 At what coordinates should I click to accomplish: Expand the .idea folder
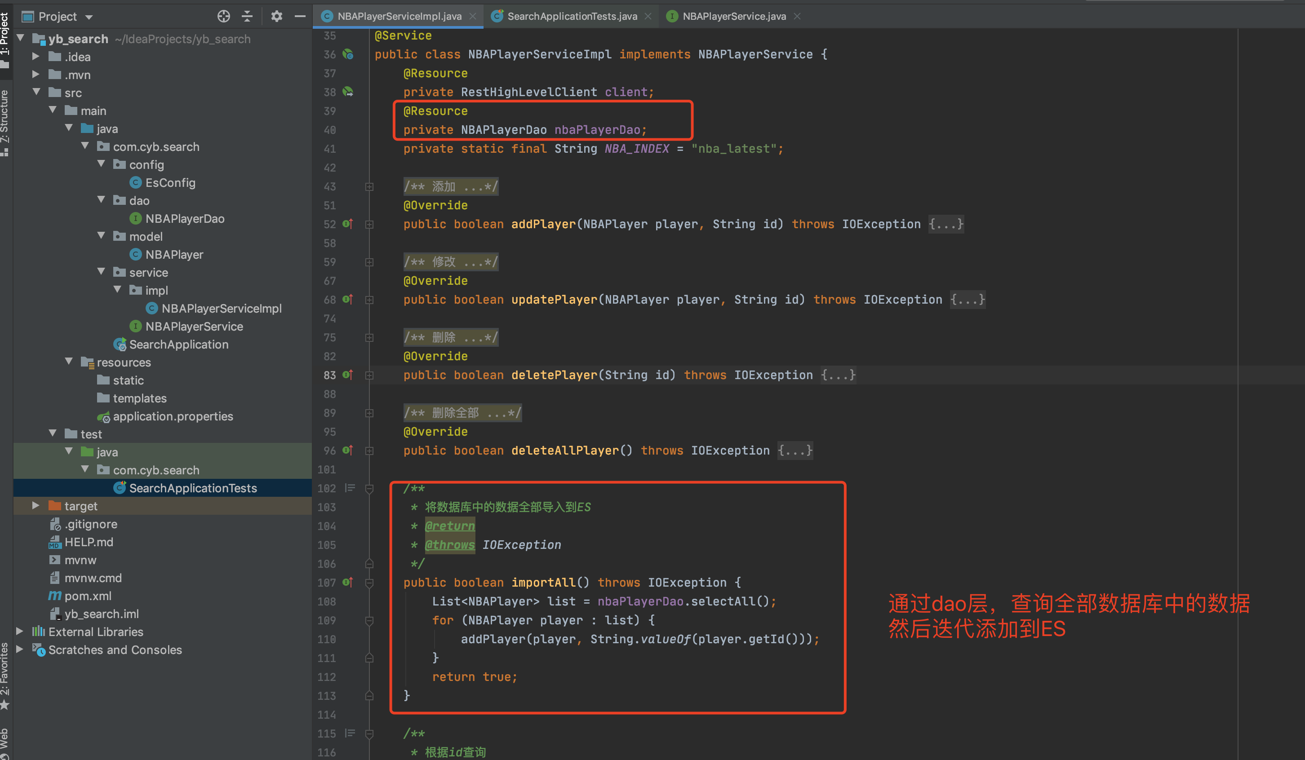coord(36,57)
